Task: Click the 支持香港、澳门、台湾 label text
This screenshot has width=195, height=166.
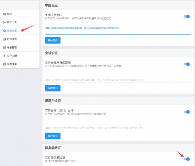Action: (59, 110)
